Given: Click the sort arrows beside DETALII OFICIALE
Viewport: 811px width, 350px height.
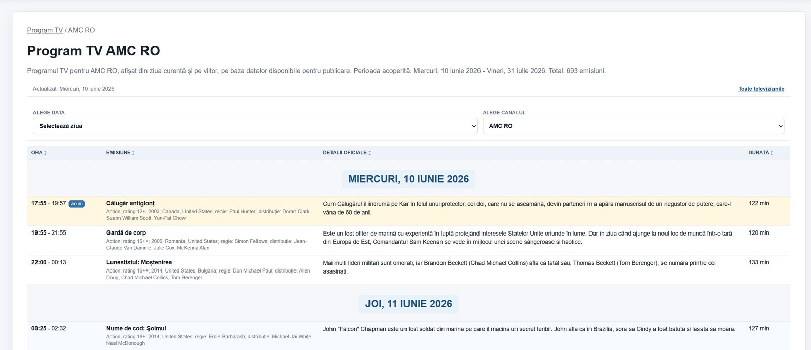Looking at the screenshot, I should (370, 153).
